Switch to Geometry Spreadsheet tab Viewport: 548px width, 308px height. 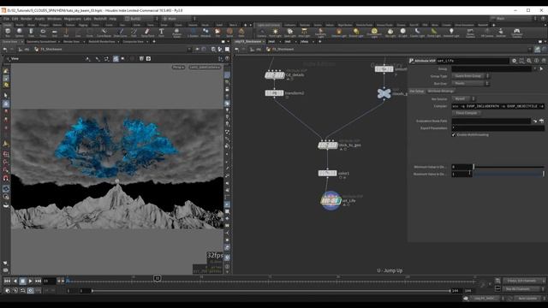pyautogui.click(x=41, y=42)
